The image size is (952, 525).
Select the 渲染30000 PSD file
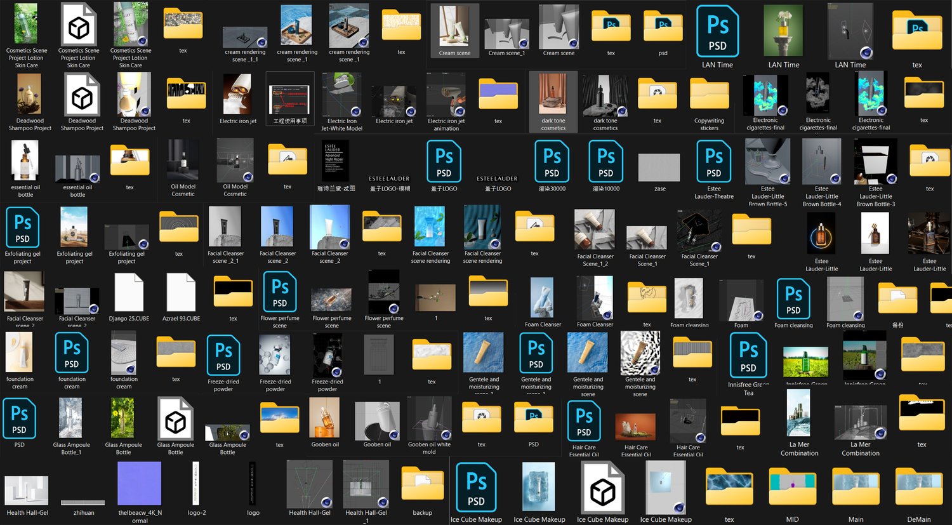tap(552, 162)
